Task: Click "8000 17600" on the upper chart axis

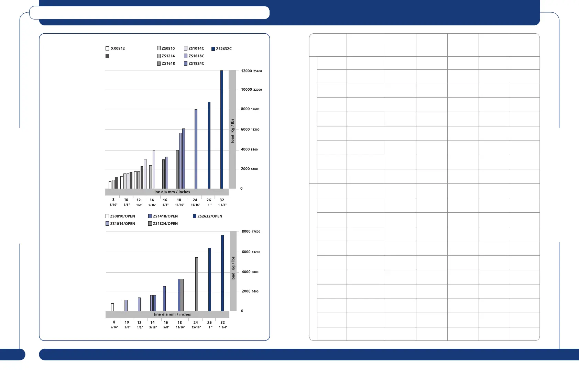Action: (x=250, y=109)
